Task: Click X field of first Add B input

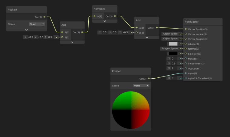Action: [31, 37]
